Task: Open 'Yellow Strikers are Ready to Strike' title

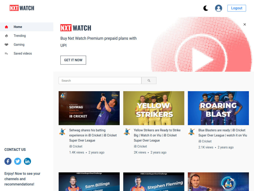Action: click(157, 135)
